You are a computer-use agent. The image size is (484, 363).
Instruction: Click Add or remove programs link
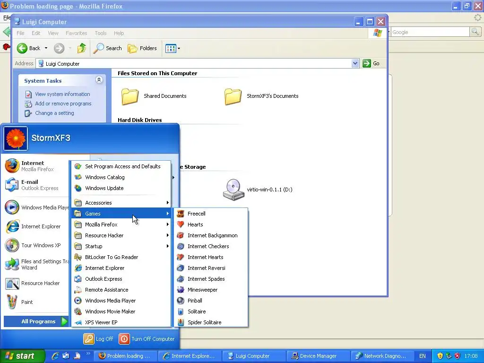click(63, 104)
